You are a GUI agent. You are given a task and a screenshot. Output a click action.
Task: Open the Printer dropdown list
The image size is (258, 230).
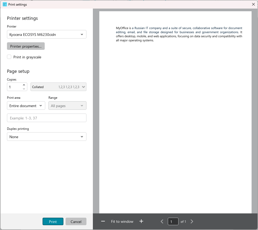(x=47, y=35)
